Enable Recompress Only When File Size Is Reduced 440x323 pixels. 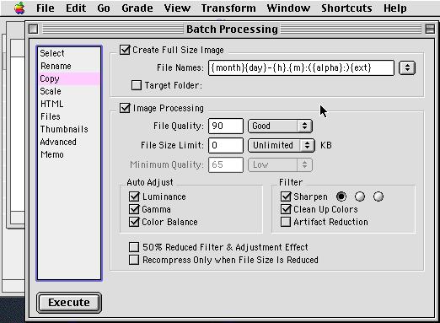pos(134,260)
